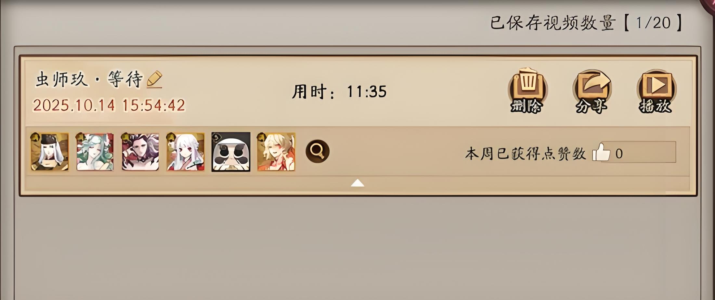Image resolution: width=715 pixels, height=300 pixels.
Task: Click the 本周已获得点赞数 label
Action: point(526,154)
